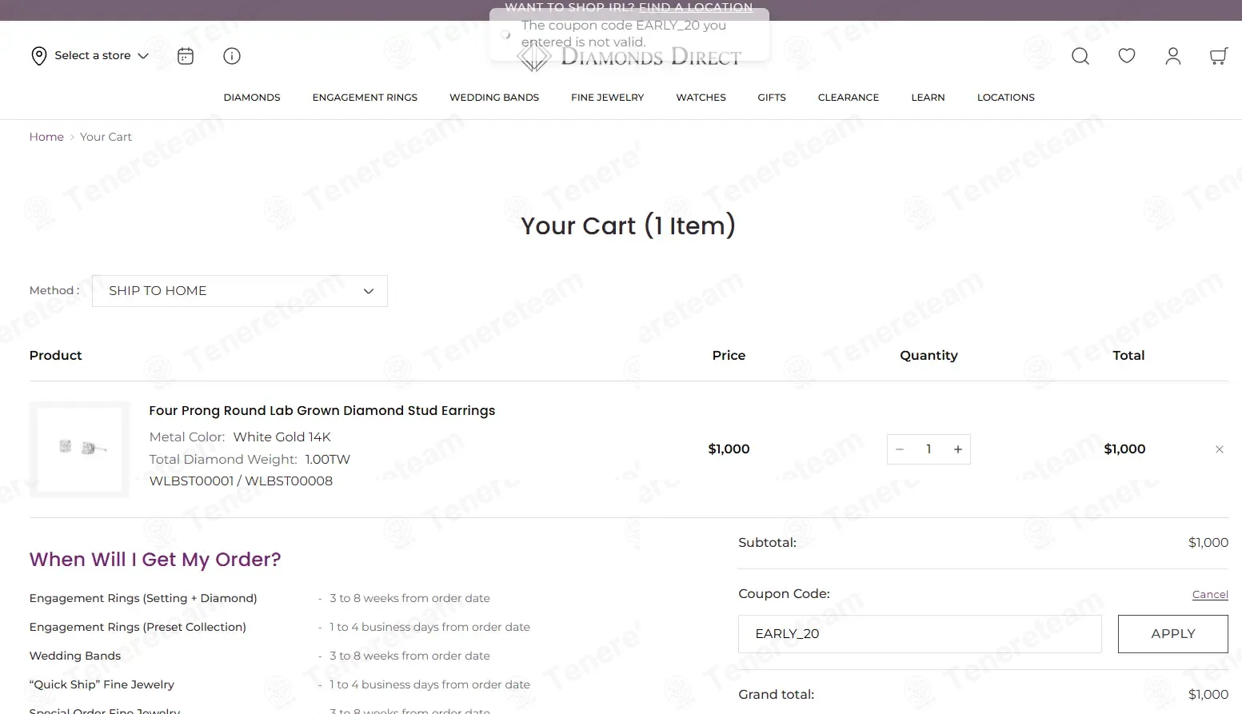This screenshot has width=1242, height=714.
Task: Open the Learn menu
Action: 928,98
